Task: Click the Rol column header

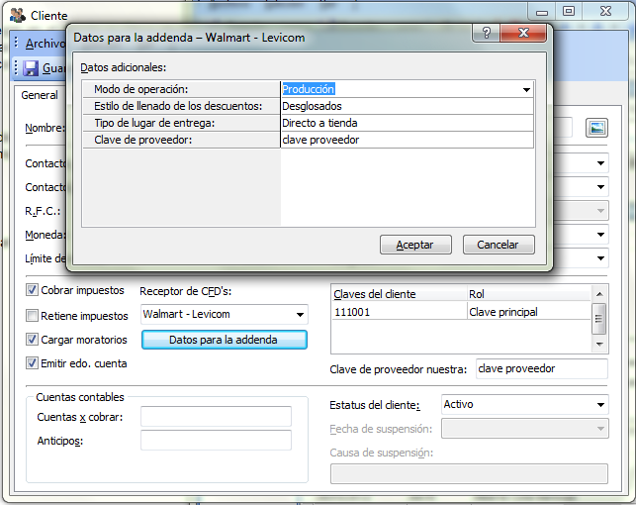Action: pyautogui.click(x=528, y=294)
